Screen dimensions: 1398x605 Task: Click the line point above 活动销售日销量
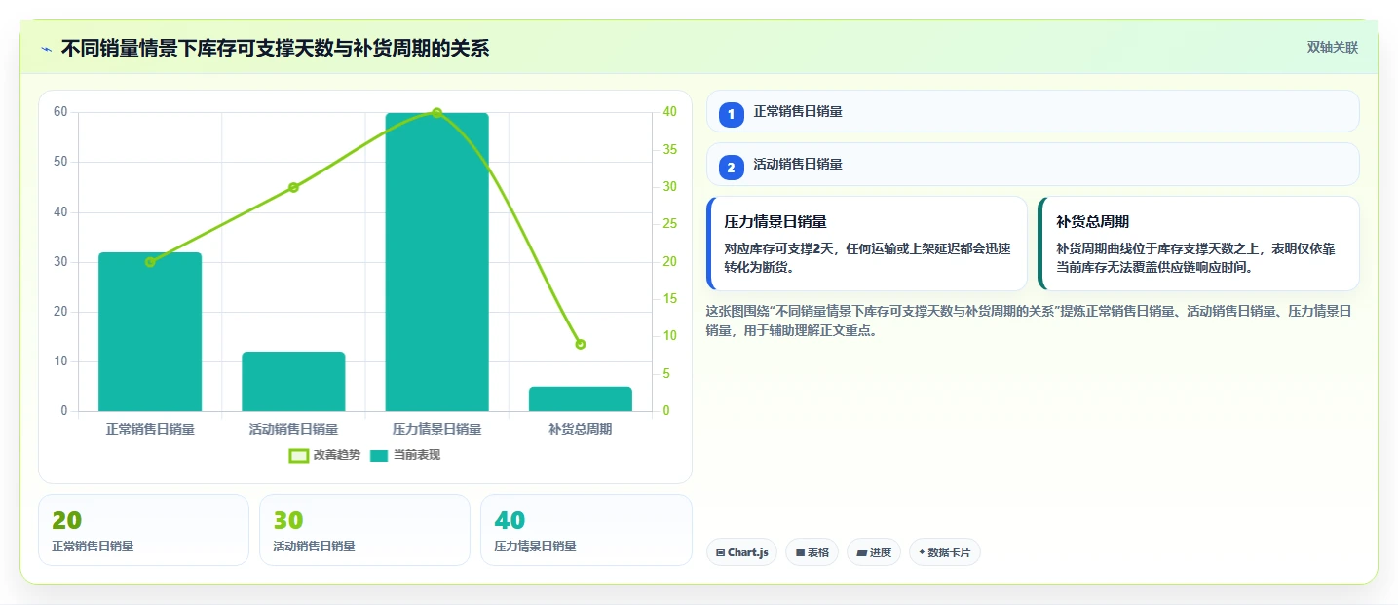tap(293, 187)
